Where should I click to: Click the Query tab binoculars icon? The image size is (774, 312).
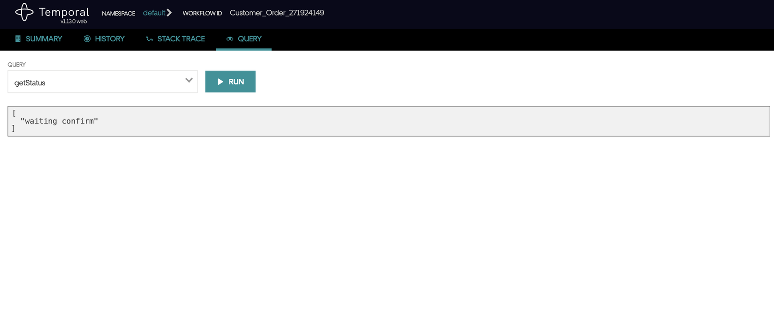[x=230, y=39]
